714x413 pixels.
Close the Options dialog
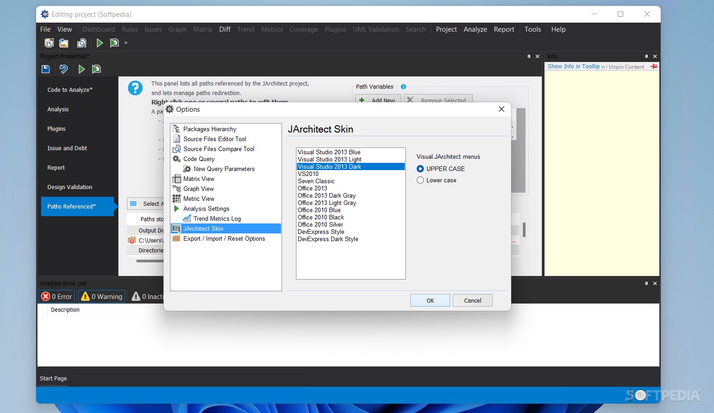pyautogui.click(x=502, y=109)
